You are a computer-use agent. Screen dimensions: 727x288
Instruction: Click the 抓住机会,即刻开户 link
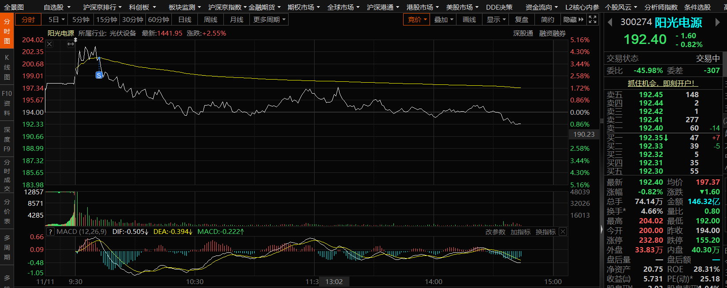[x=663, y=83]
